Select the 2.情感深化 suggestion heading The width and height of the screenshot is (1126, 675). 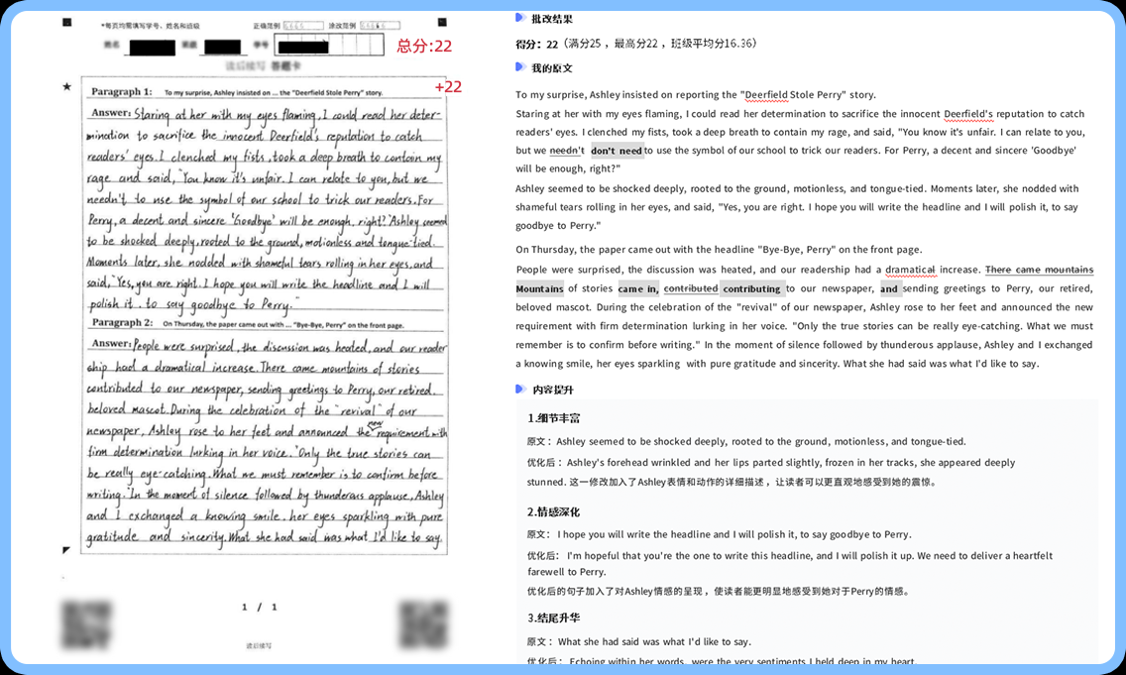pos(553,512)
